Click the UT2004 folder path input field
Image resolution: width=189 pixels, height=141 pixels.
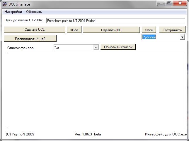115,21
